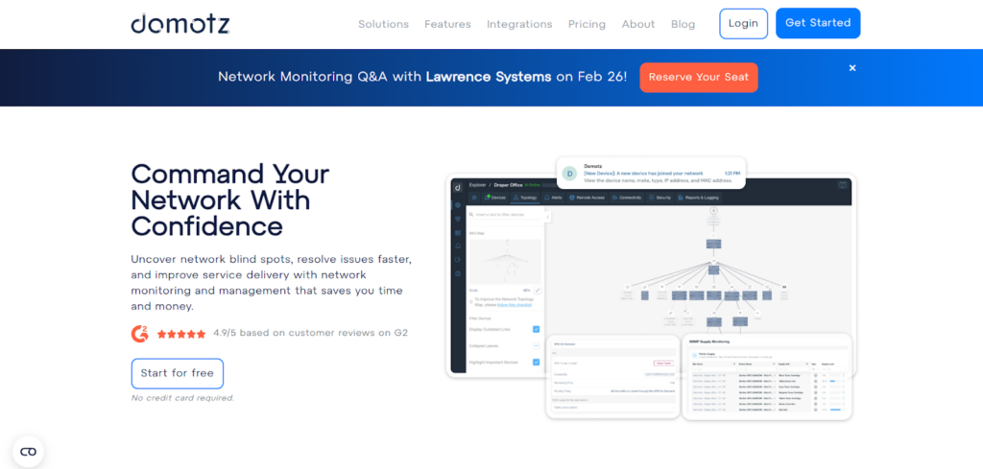The width and height of the screenshot is (983, 469).
Task: Click the book icon at dashboard top right
Action: click(843, 185)
